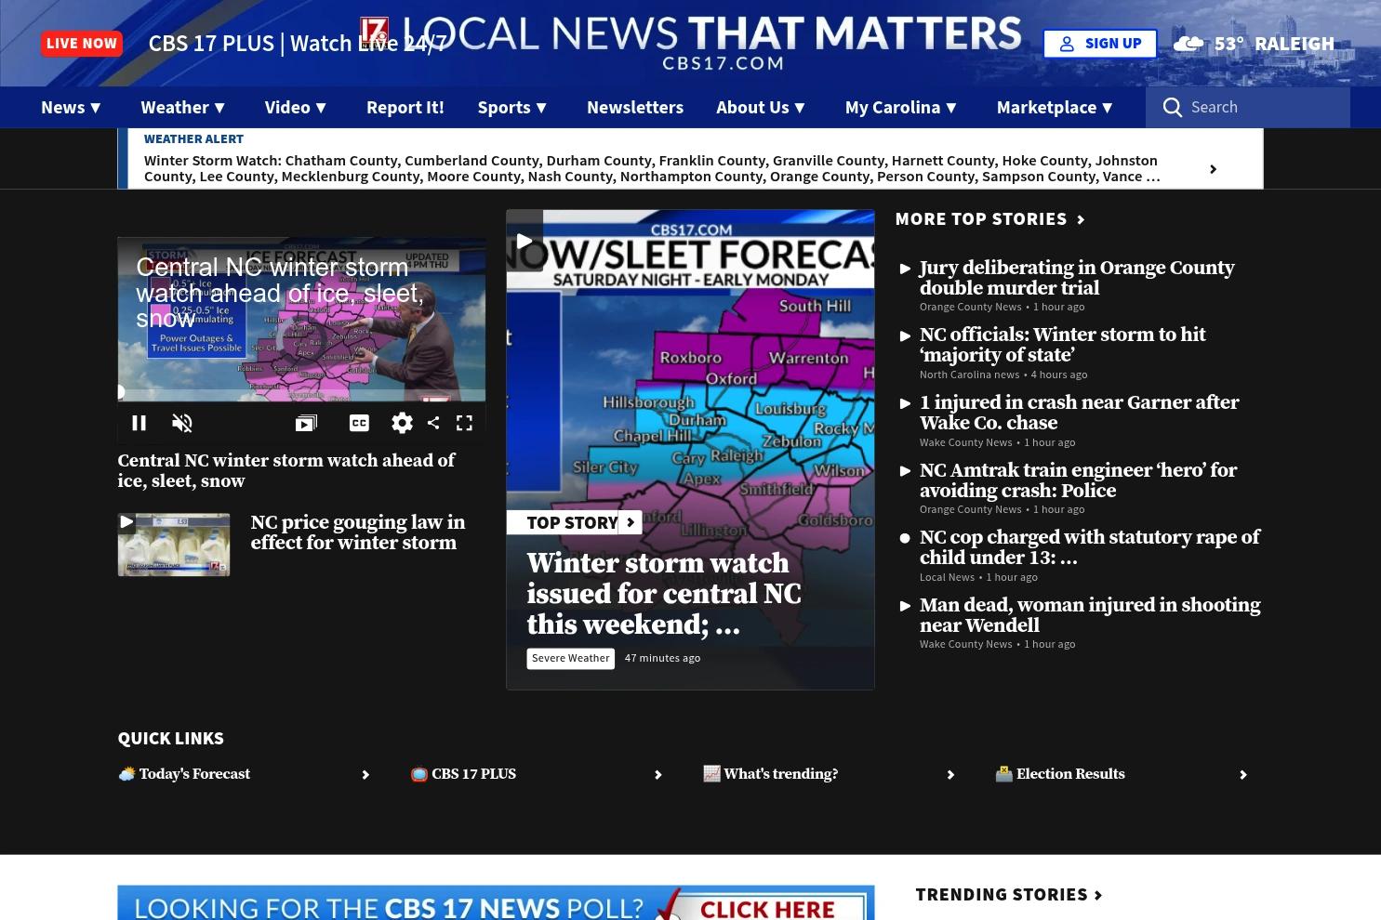Click the North Carolina news category label

pos(969,375)
